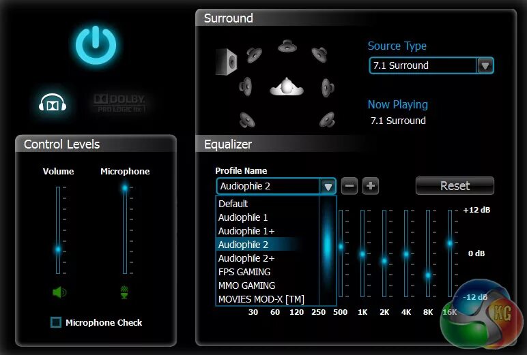Select the rear left speaker icon

point(247,120)
